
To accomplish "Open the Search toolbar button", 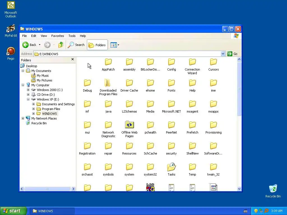I will point(76,45).
